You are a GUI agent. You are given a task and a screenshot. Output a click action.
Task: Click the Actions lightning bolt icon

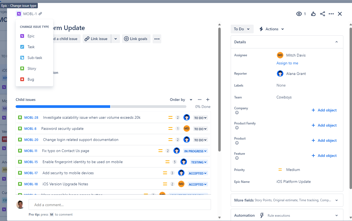262,29
